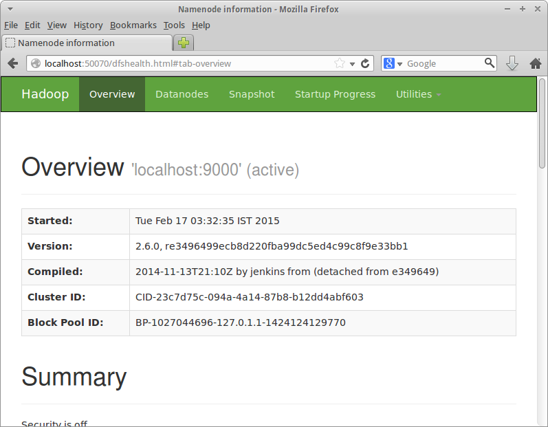Open the Tools menu
The image size is (548, 427).
[174, 25]
